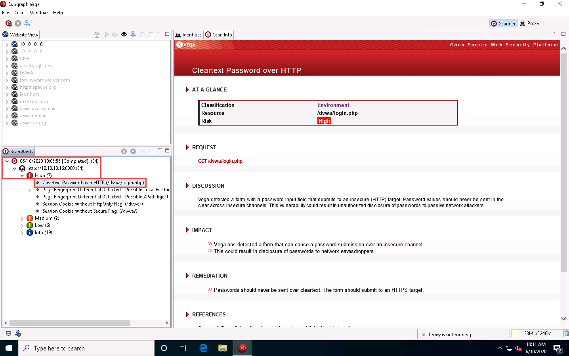Select www.w3.org in Website View
569x356 pixels.
click(32, 123)
